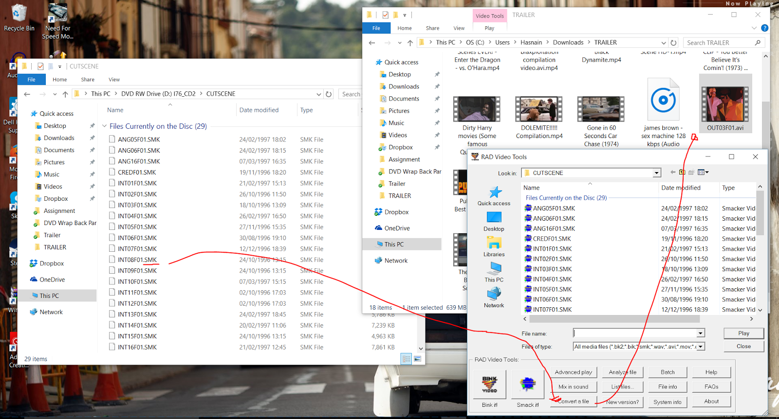The width and height of the screenshot is (779, 419).
Task: Open Share tab in TRAILER window
Action: point(432,28)
